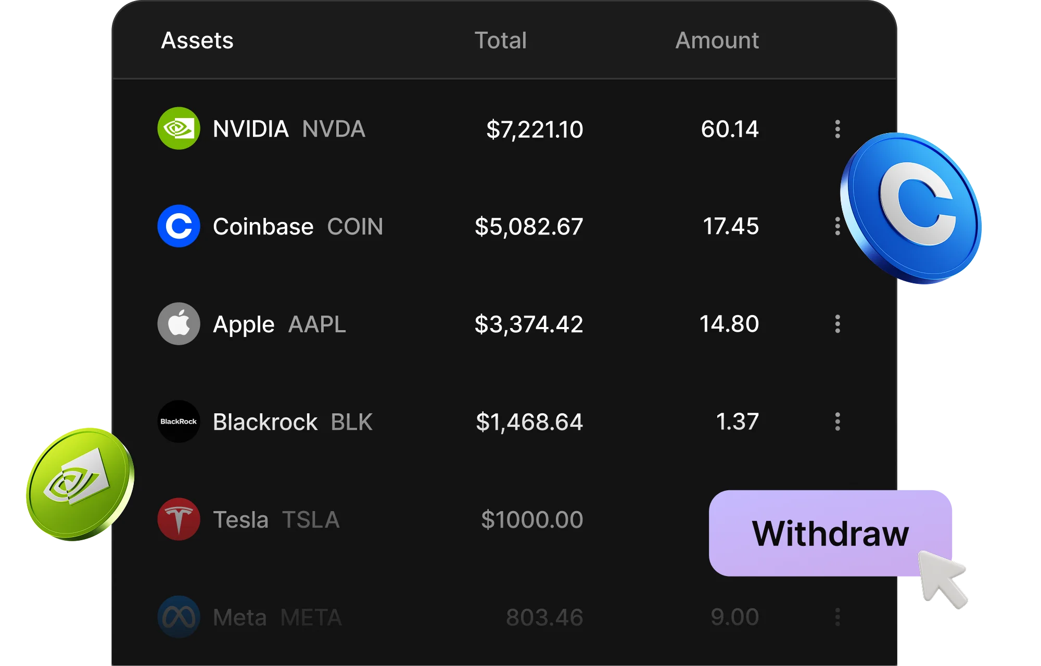
Task: Open the Apple row three-dot menu
Action: pos(837,324)
